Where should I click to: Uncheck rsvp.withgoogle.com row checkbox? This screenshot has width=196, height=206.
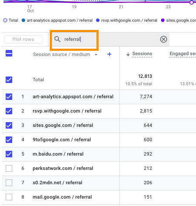[9, 111]
